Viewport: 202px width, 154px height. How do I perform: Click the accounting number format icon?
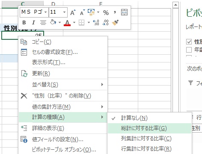(x=91, y=12)
